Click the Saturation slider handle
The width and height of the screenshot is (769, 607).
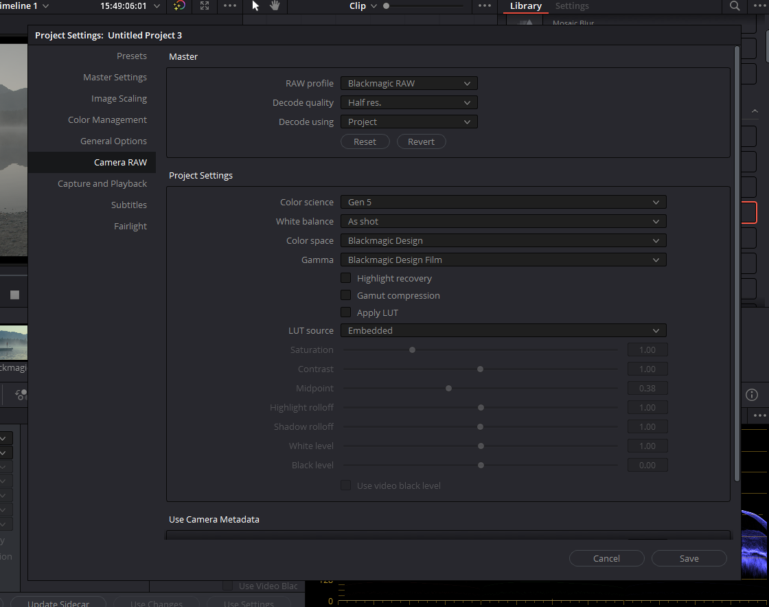pos(412,350)
